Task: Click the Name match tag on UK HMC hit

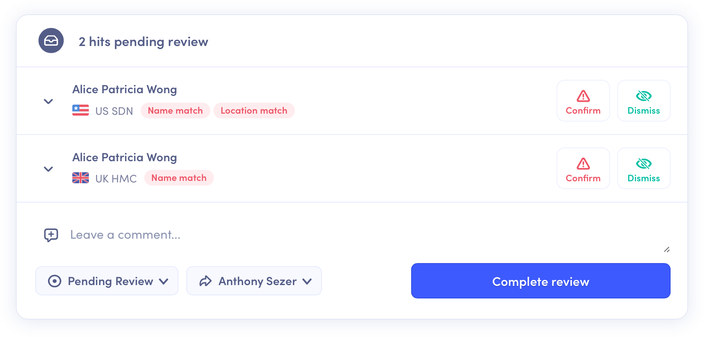Action: coord(179,178)
